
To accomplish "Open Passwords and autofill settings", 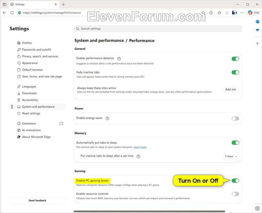I will (38, 50).
